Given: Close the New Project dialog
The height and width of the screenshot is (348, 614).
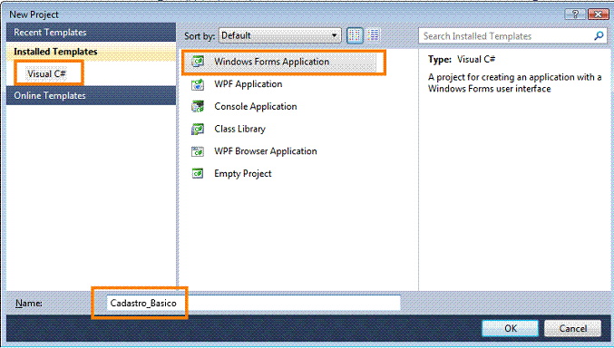Looking at the screenshot, I should coord(598,14).
